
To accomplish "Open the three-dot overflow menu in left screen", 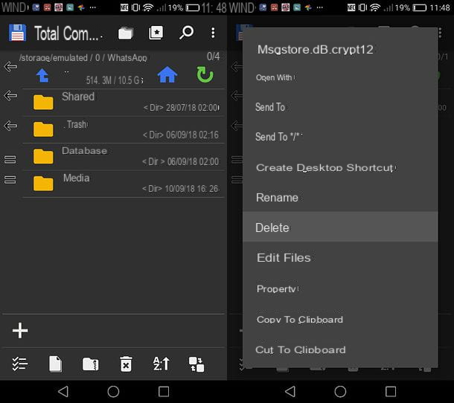I will 213,33.
